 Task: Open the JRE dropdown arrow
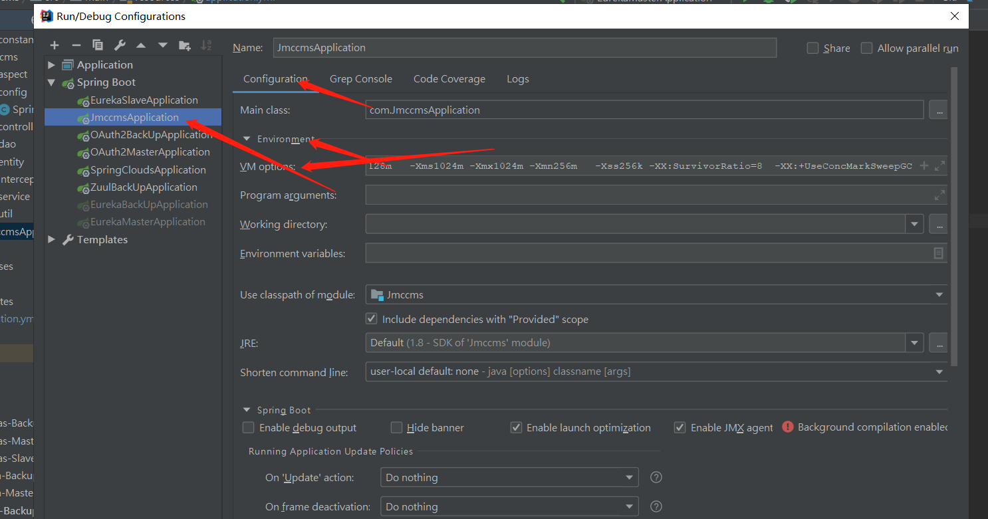[x=915, y=343]
